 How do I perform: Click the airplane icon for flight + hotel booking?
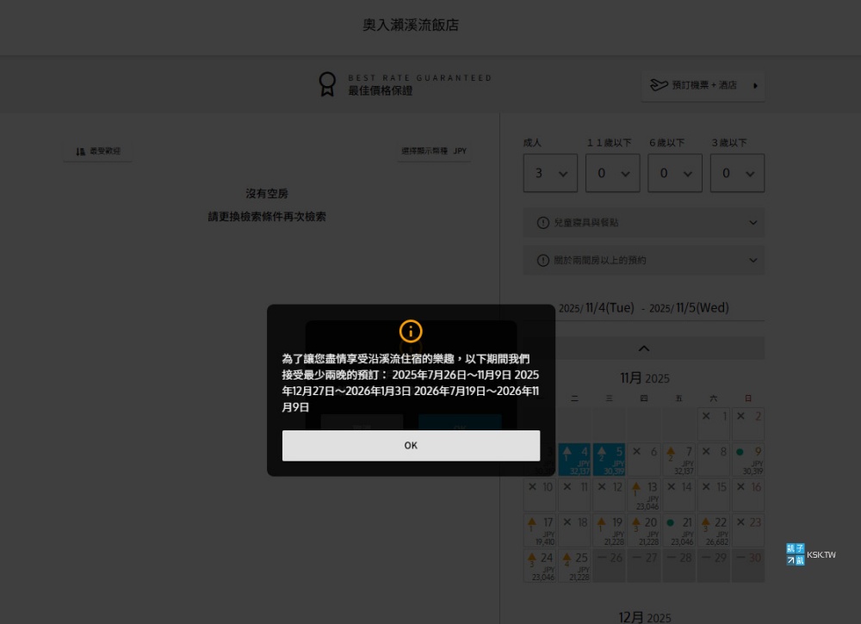point(659,85)
